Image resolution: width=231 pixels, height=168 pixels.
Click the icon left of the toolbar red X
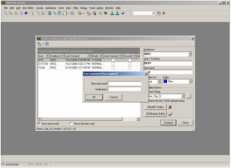point(159,13)
